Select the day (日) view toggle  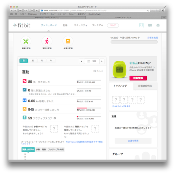(x=23, y=61)
